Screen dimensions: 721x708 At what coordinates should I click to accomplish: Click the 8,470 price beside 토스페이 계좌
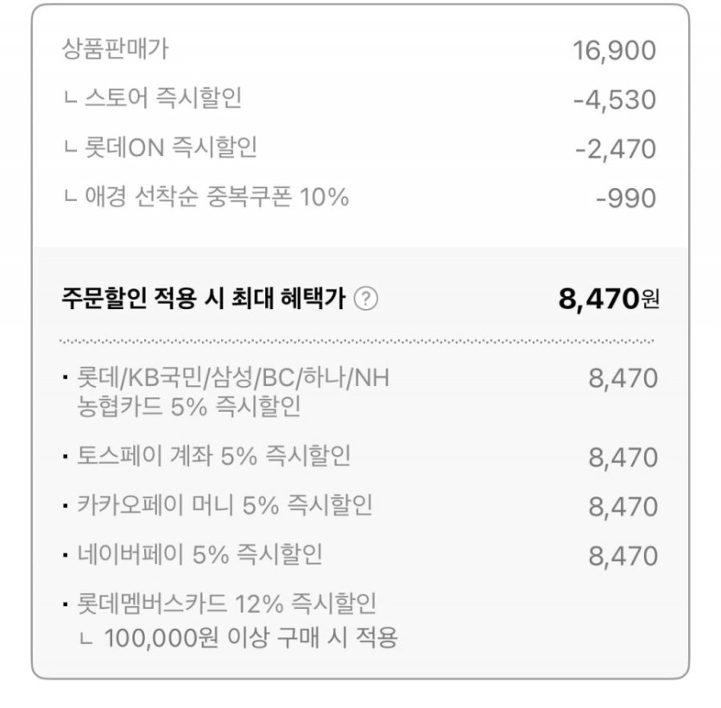pos(623,457)
